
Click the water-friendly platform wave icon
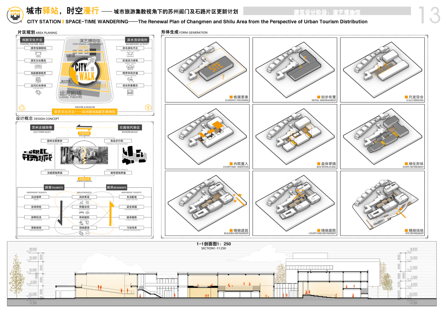[x=129, y=53]
